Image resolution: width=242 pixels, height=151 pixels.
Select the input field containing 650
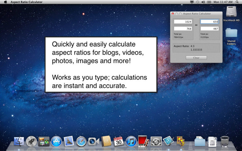[209, 22]
